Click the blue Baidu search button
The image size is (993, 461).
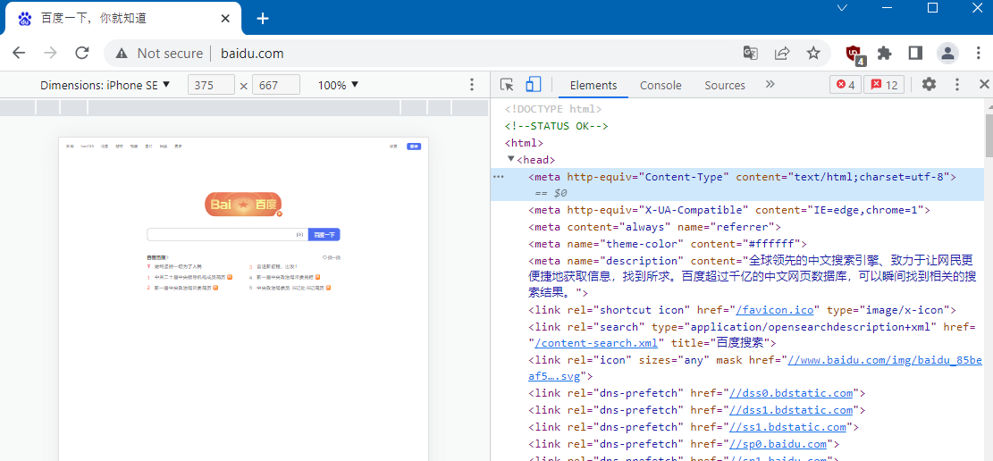pyautogui.click(x=324, y=234)
